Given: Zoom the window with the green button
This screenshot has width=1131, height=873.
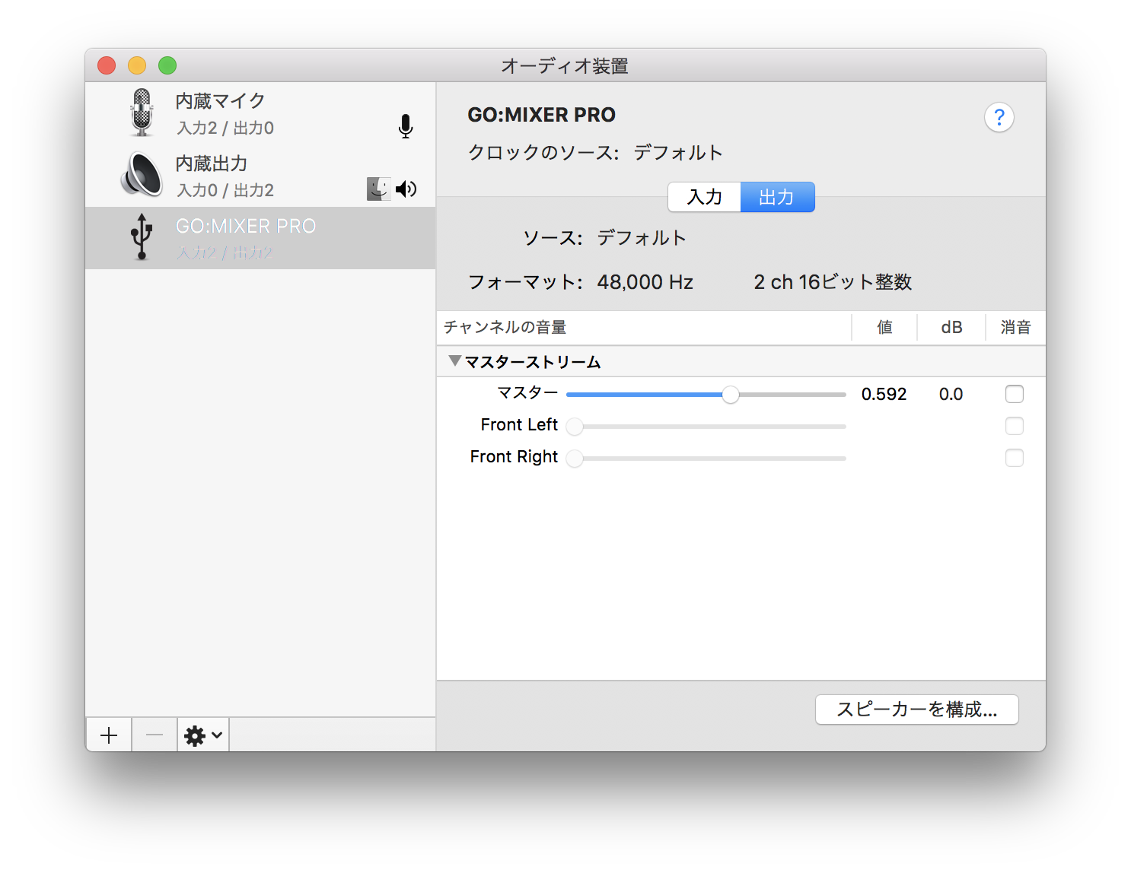Looking at the screenshot, I should click(167, 65).
